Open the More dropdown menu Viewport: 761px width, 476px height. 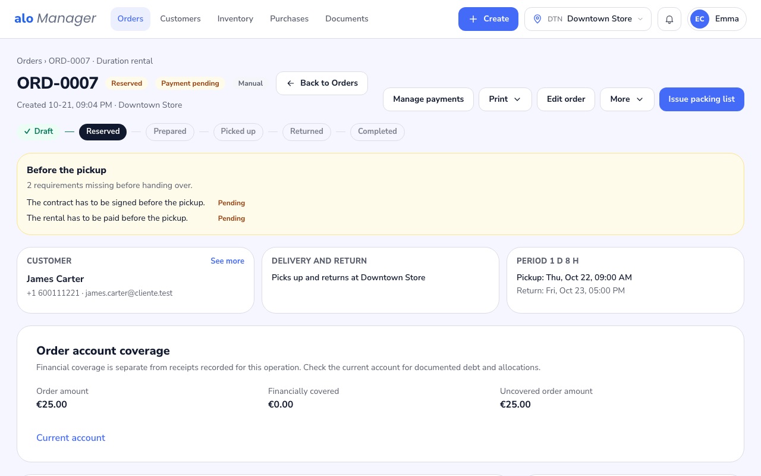(x=627, y=99)
